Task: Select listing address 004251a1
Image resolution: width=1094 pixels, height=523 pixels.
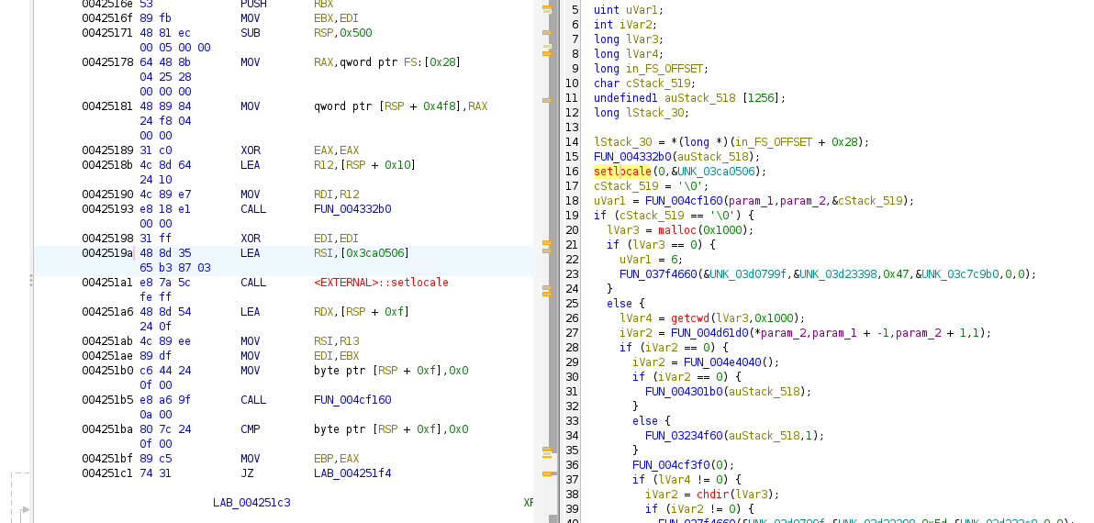Action: [106, 282]
